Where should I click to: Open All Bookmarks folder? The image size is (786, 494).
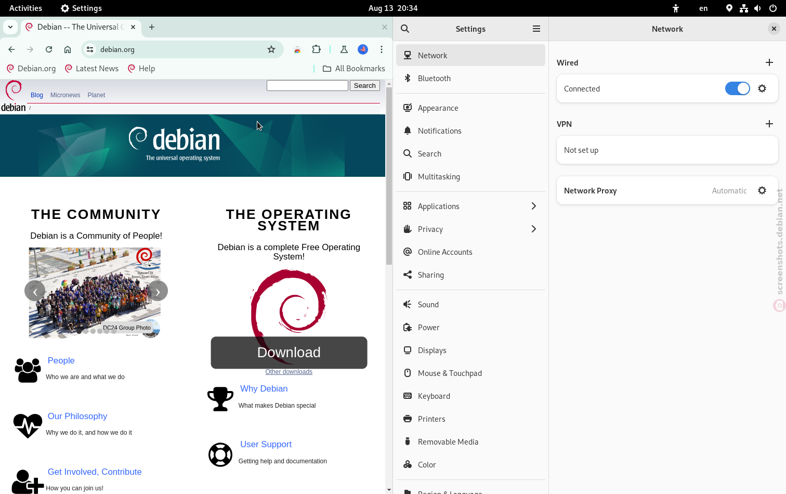point(353,68)
